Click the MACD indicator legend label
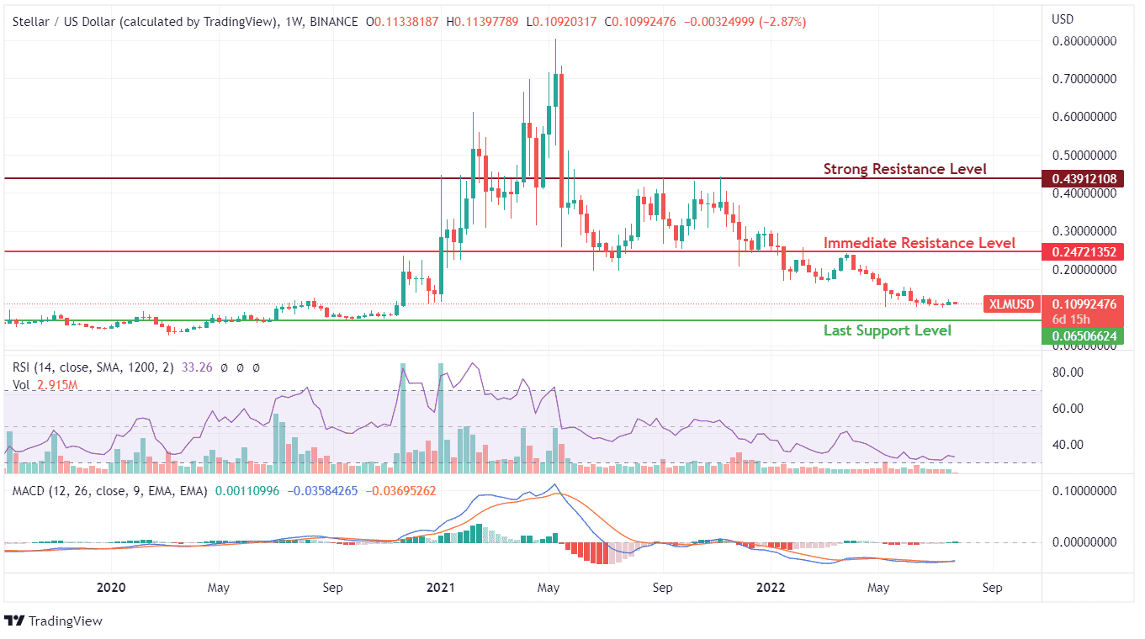1145x639 pixels. coord(109,490)
